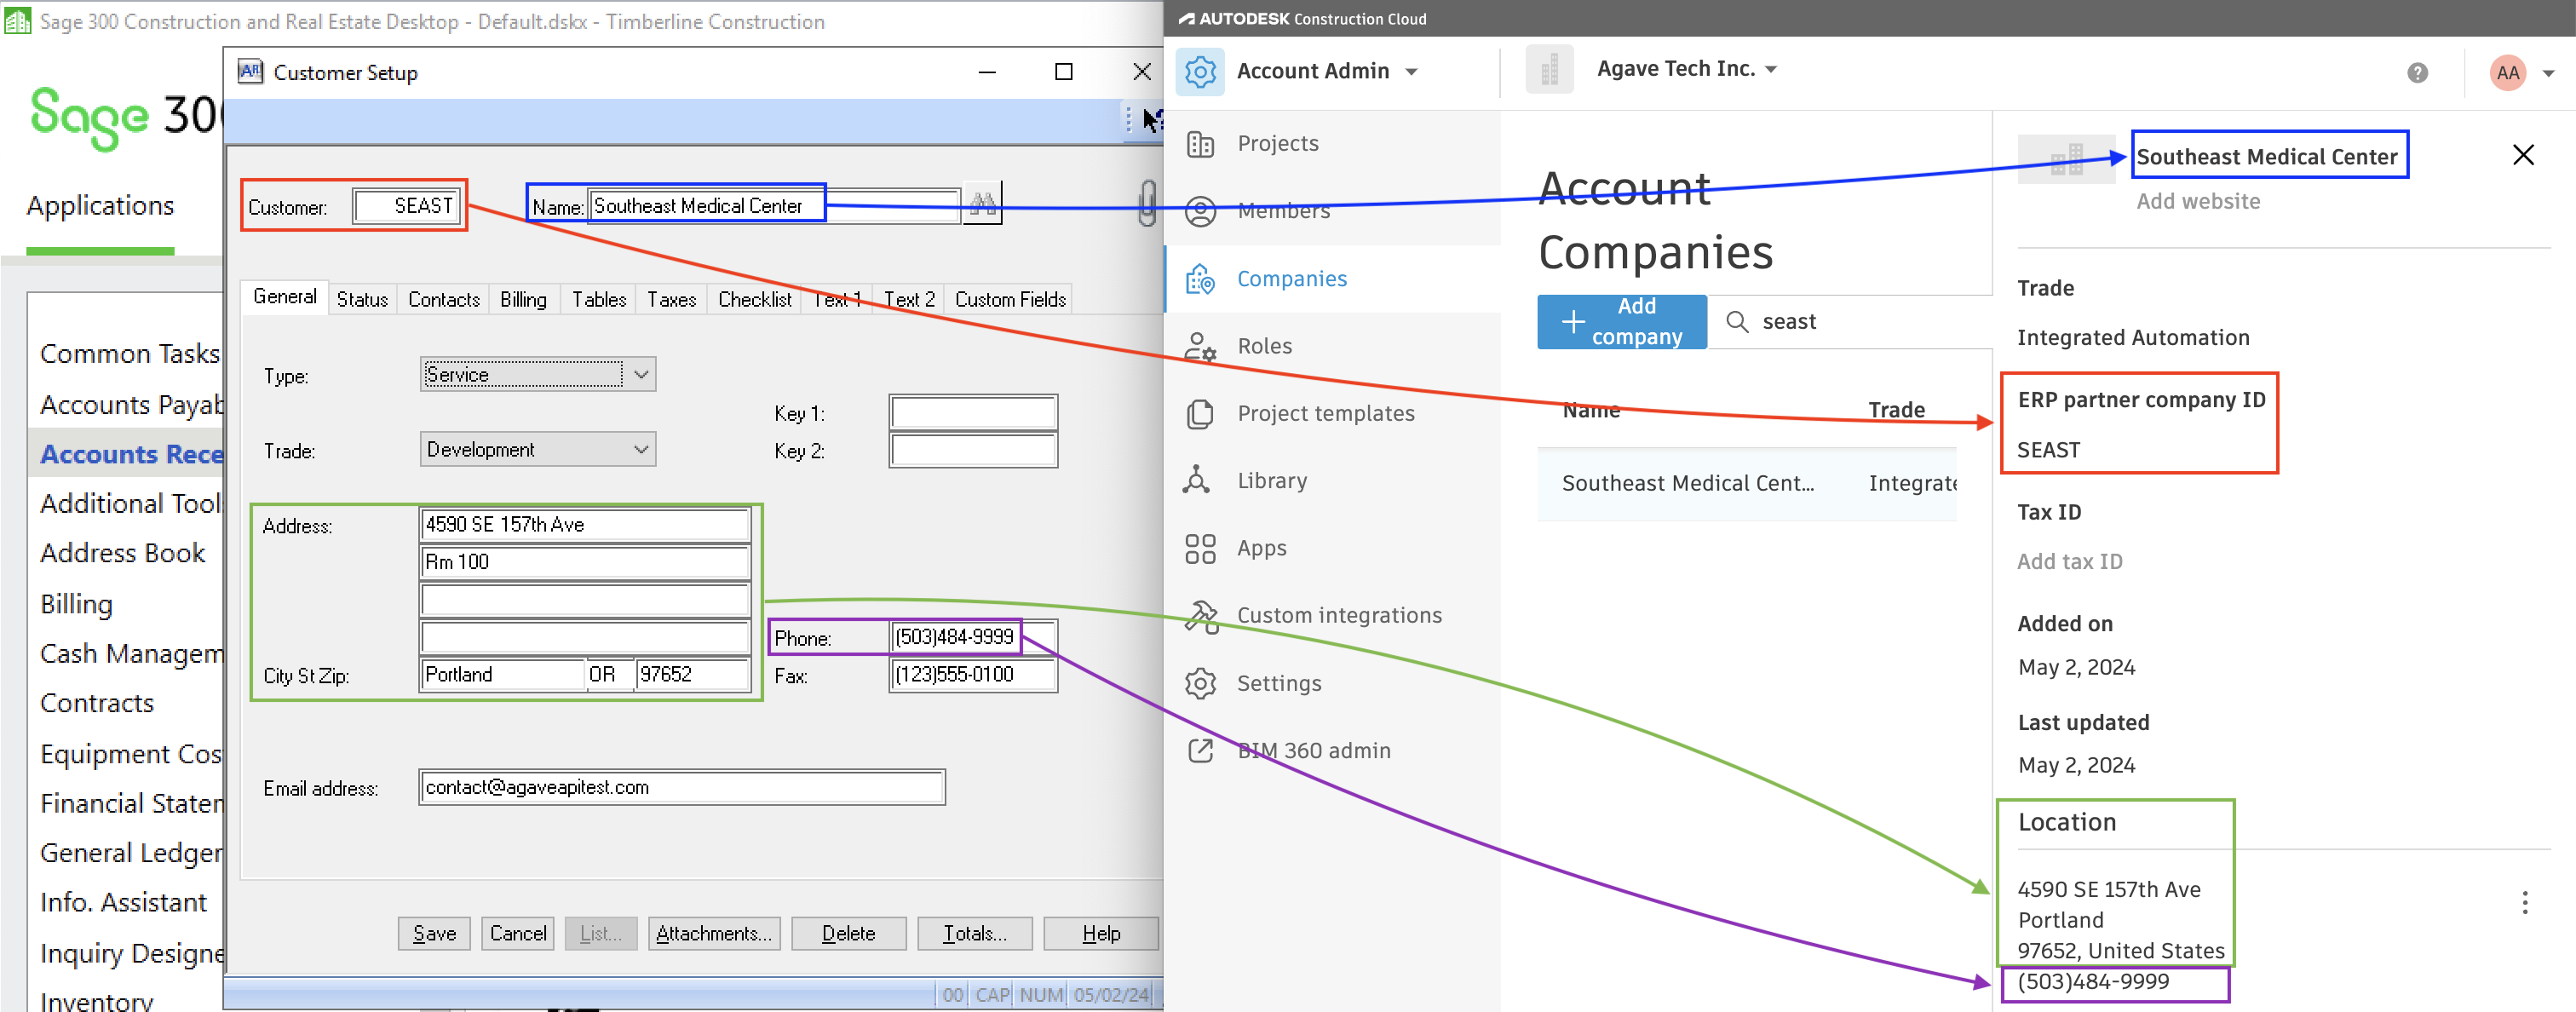Click the Totals... button
The height and width of the screenshot is (1012, 2576).
pos(974,934)
